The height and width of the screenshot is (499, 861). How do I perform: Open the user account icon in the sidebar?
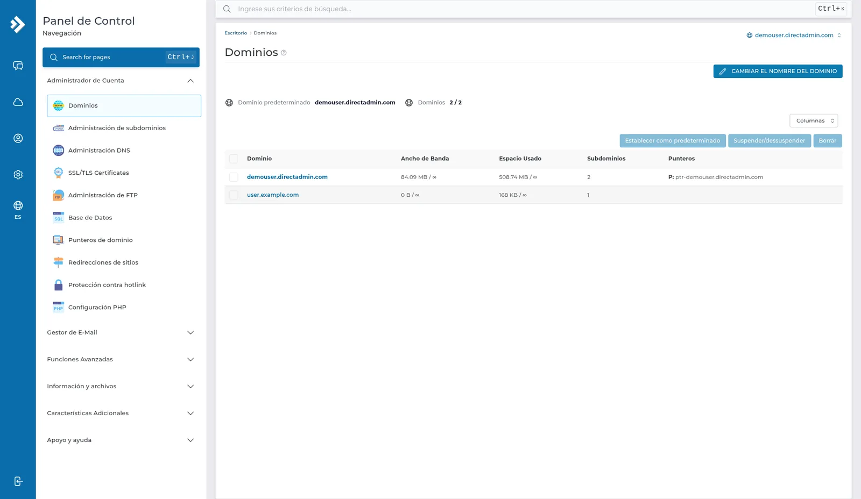[x=18, y=138]
